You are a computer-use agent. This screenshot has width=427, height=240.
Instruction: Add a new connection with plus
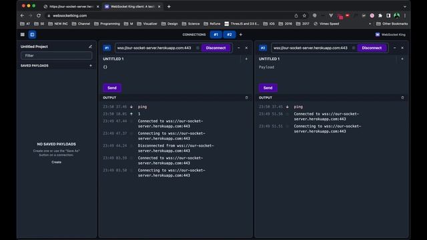tap(240, 35)
